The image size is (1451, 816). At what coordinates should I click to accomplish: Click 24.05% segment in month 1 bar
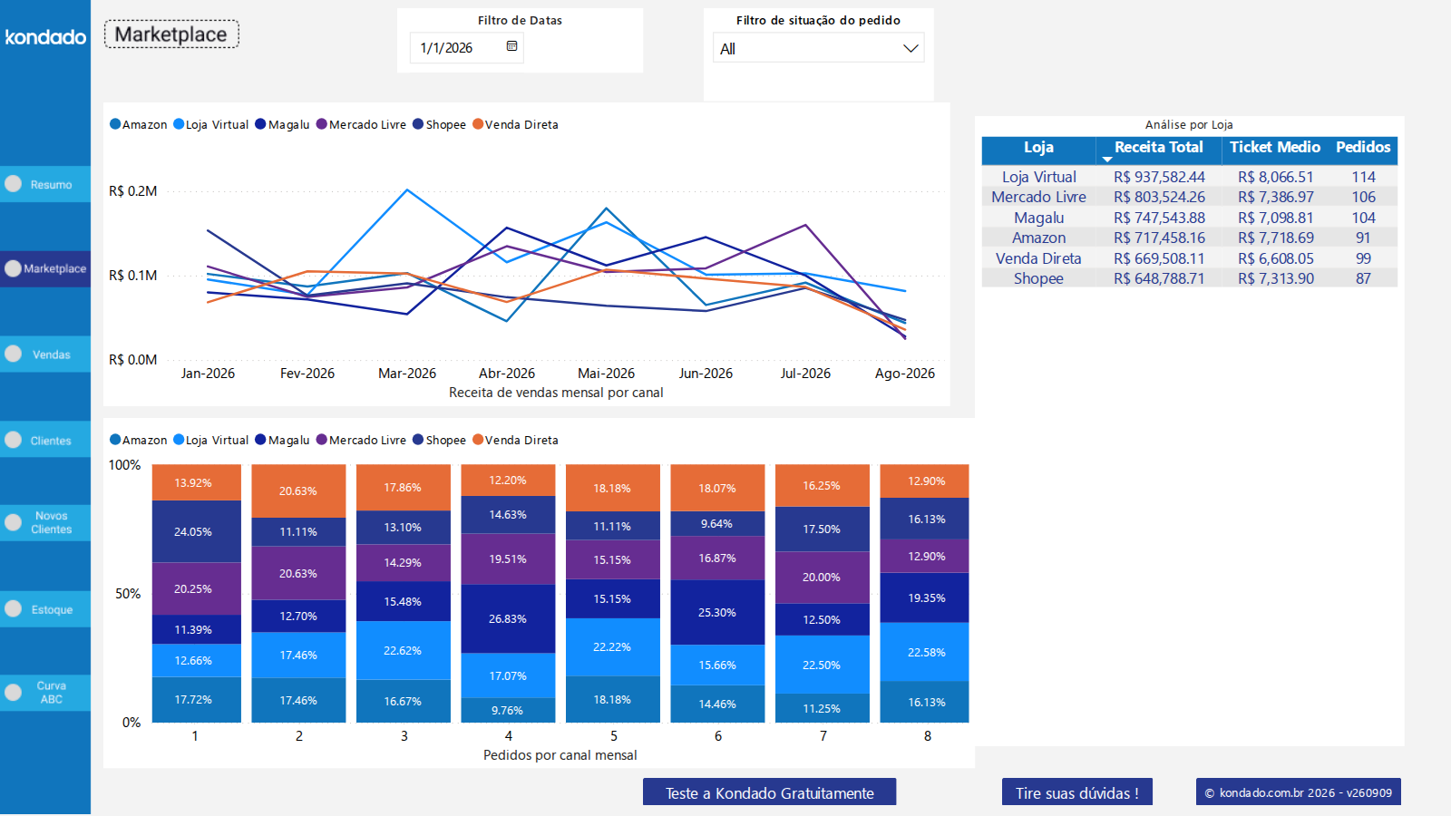coord(196,531)
